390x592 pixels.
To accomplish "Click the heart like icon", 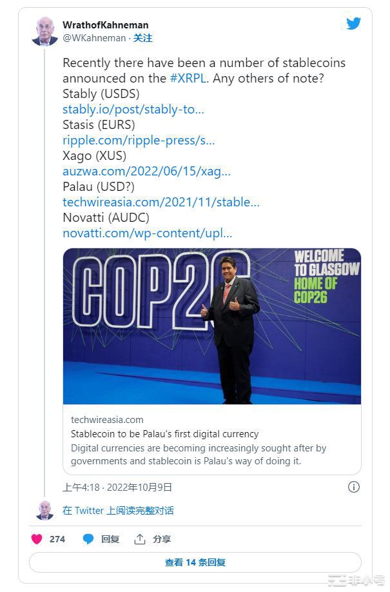I will (37, 539).
